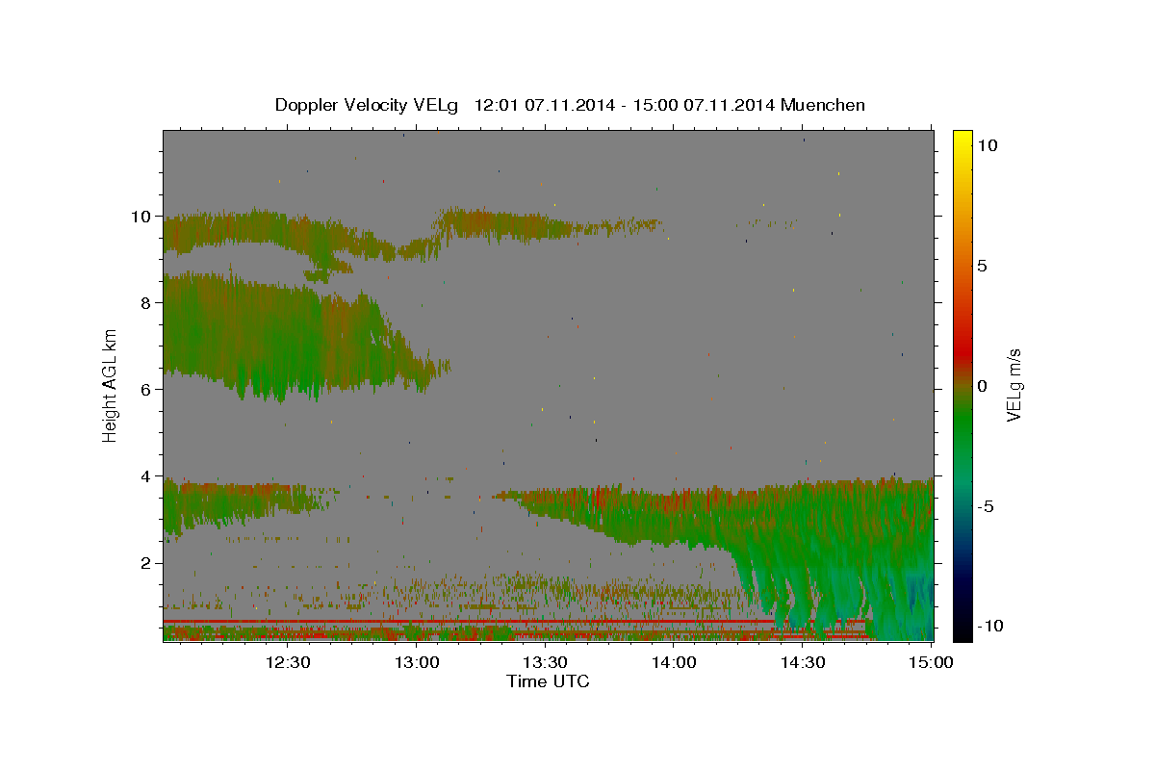Click the colorbar value -5 label
Image resolution: width=1155 pixels, height=770 pixels.
pyautogui.click(x=986, y=505)
